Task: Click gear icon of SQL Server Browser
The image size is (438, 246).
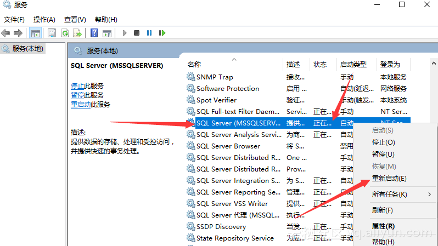Action: (191, 146)
